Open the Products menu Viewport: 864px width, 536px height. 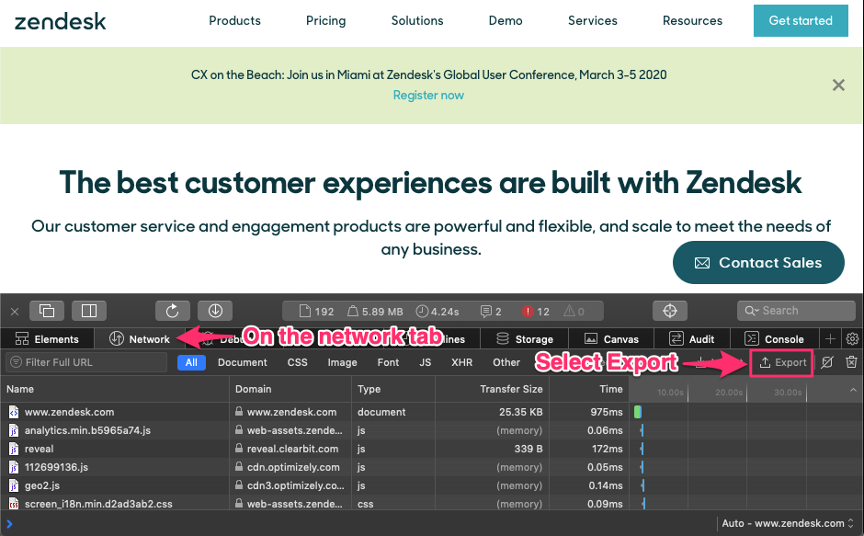(234, 21)
